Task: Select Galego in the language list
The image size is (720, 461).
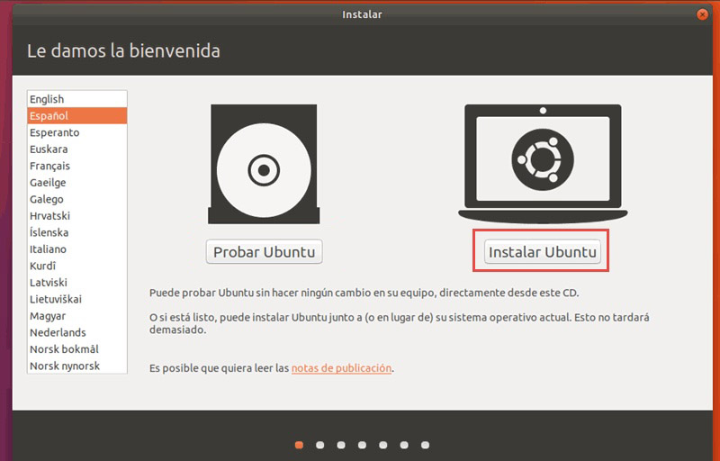Action: pyautogui.click(x=77, y=199)
